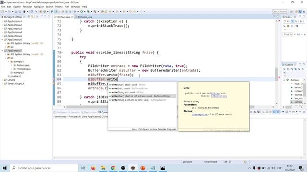The image size is (307, 172).
Task: Click the Save toolbar icon
Action: [16, 11]
